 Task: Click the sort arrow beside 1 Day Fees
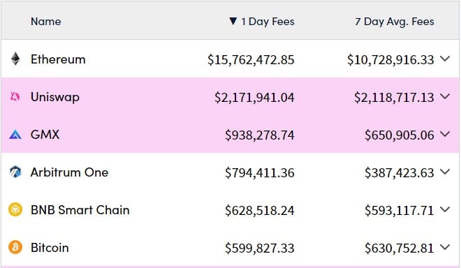click(x=233, y=21)
